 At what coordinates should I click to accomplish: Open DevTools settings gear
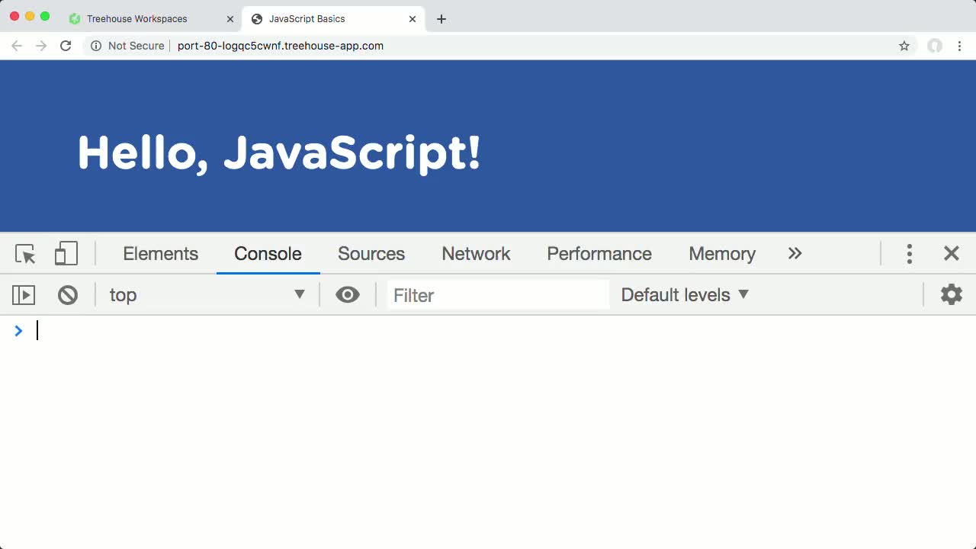pyautogui.click(x=951, y=294)
